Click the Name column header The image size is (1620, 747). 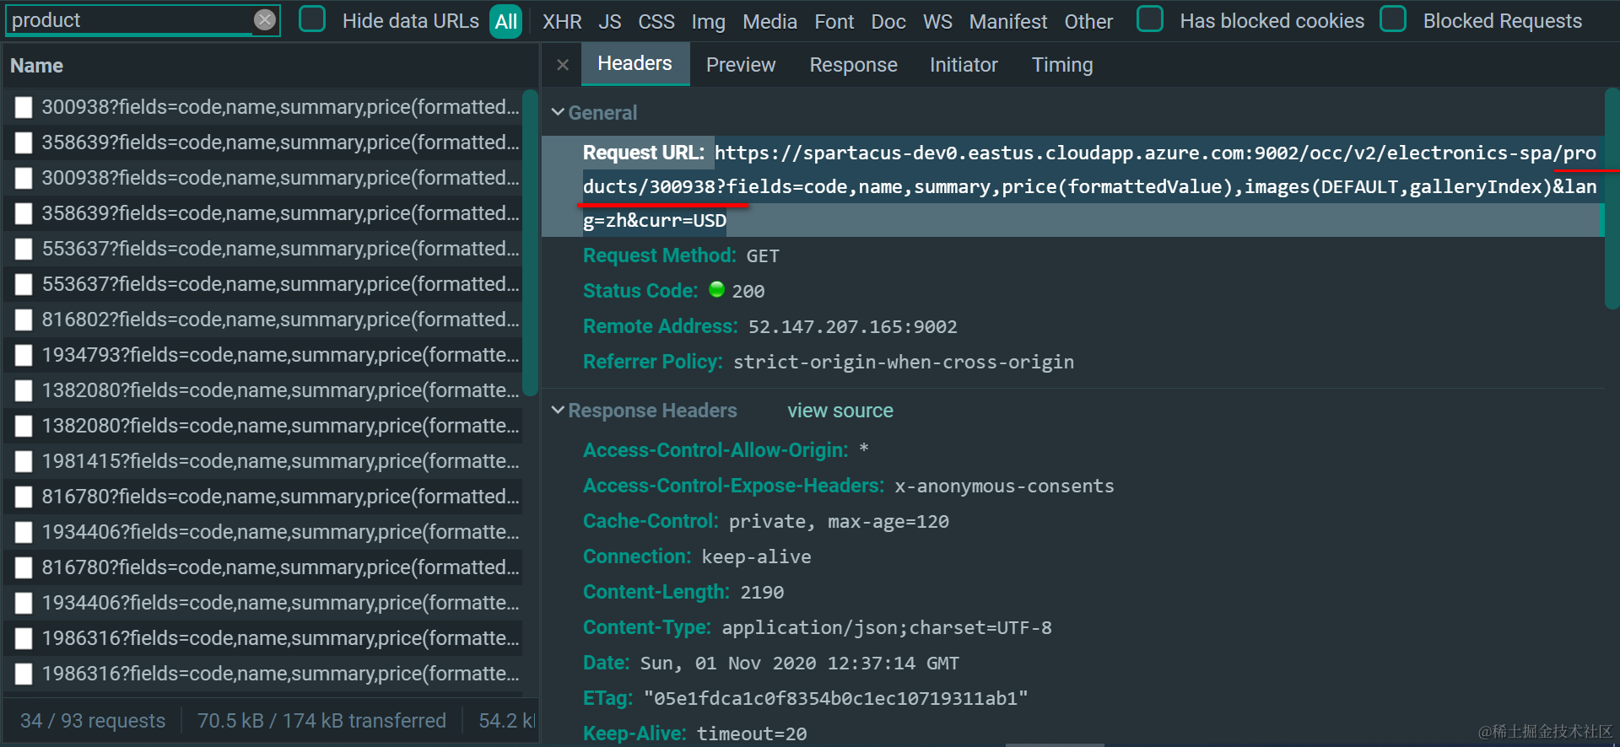(37, 66)
